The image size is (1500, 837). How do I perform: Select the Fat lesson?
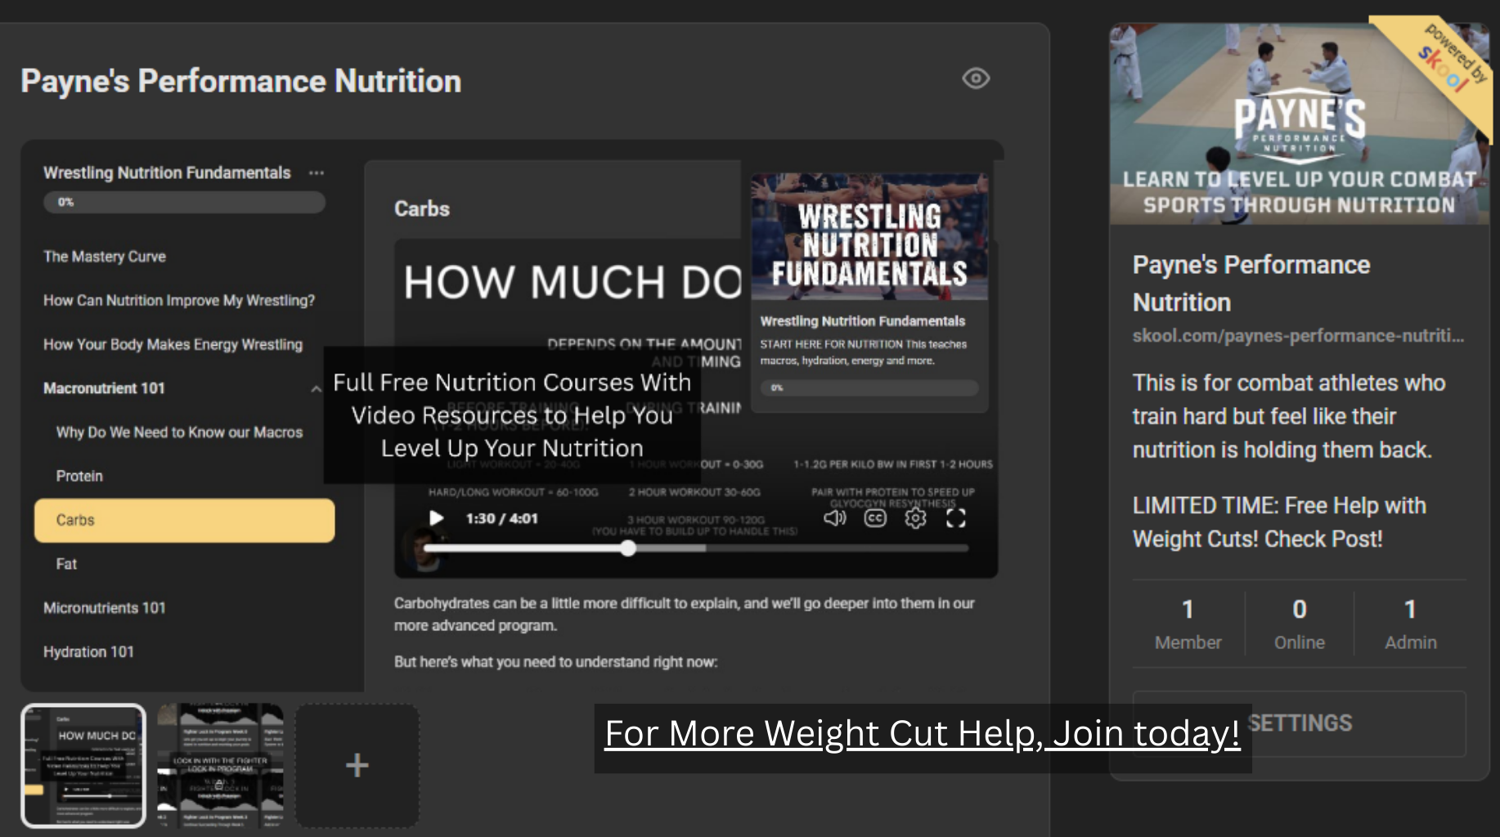[66, 564]
